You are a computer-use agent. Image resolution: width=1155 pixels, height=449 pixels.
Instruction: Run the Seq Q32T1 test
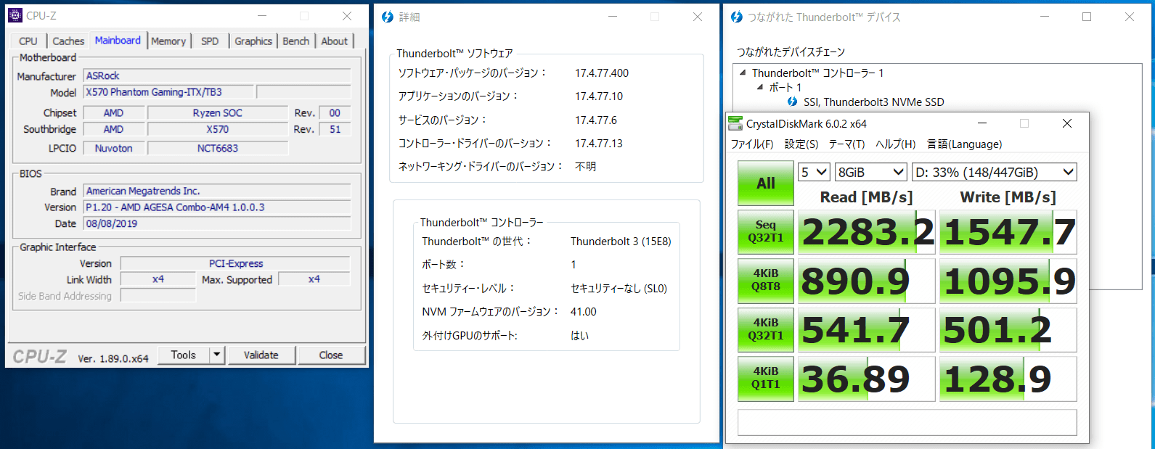click(x=766, y=231)
